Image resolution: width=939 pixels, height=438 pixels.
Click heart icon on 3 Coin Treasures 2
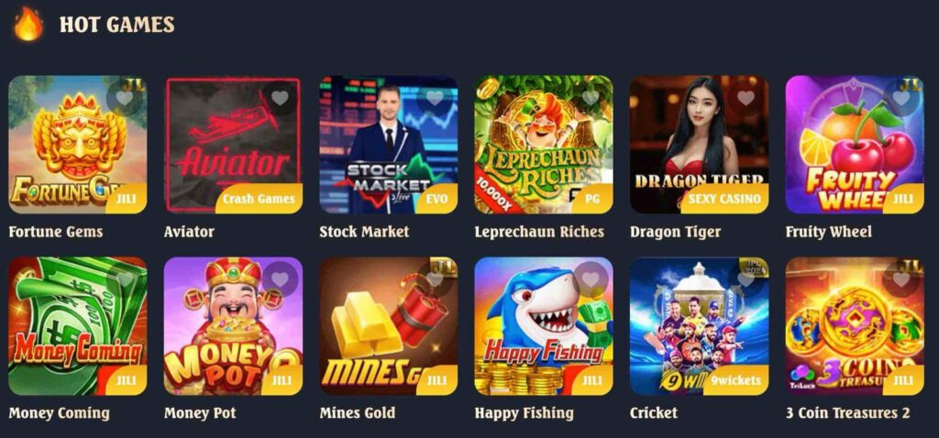click(x=901, y=279)
